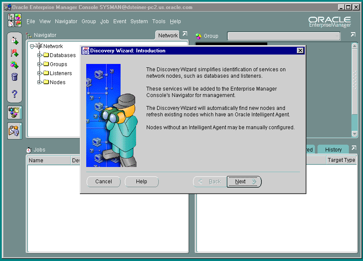Open the Job menu
Viewport: 363px width, 261px height.
pos(104,21)
